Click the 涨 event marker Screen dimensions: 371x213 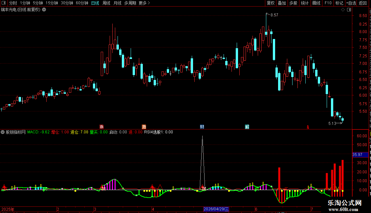[x=102, y=127]
